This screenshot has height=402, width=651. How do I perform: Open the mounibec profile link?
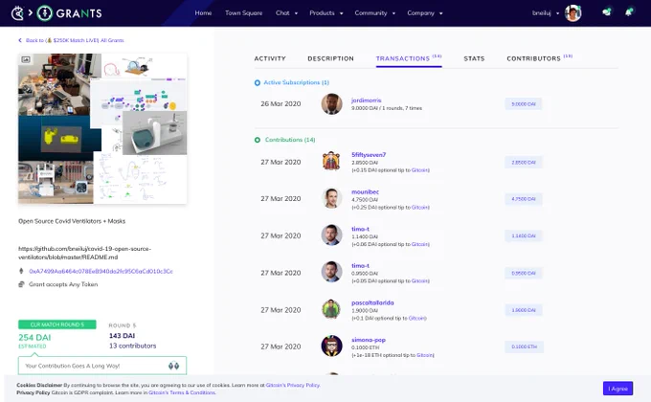(365, 191)
